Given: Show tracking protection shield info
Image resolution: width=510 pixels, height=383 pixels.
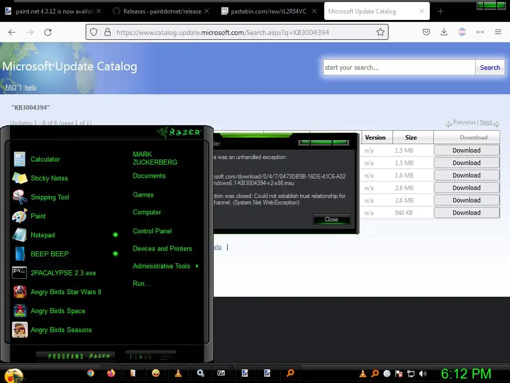Looking at the screenshot, I should coord(94,32).
